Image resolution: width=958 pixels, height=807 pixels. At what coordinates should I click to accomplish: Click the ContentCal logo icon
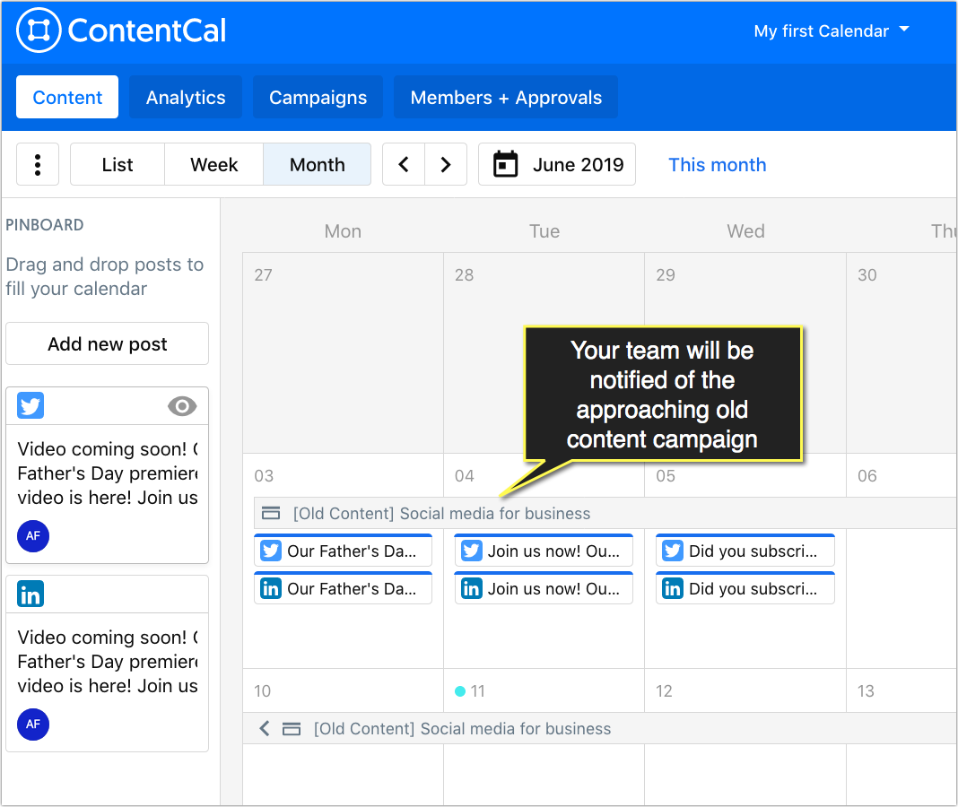(39, 31)
